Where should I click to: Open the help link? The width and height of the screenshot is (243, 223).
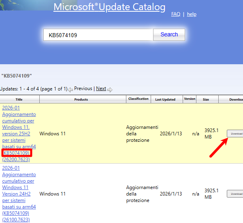pos(192,14)
